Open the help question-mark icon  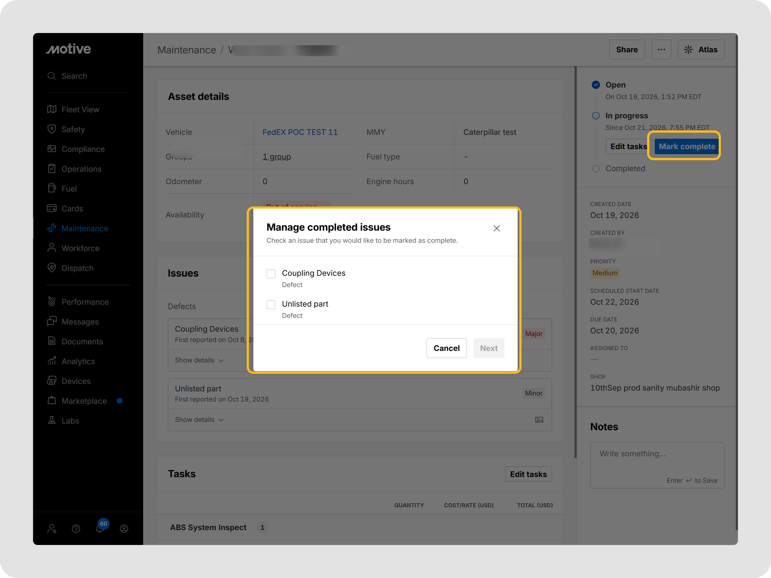[x=76, y=529]
